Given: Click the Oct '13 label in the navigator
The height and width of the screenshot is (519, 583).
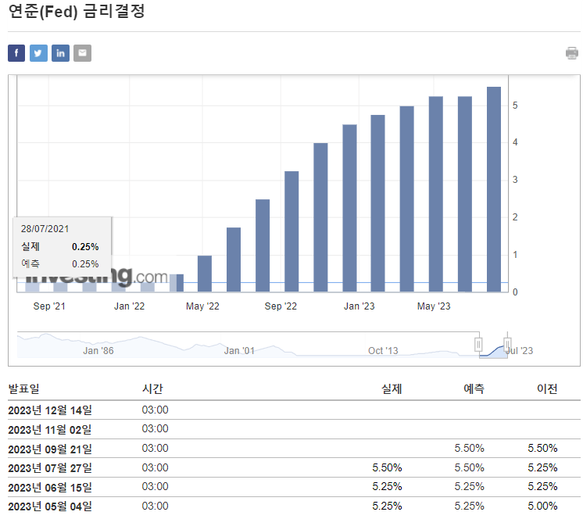Looking at the screenshot, I should [x=383, y=351].
